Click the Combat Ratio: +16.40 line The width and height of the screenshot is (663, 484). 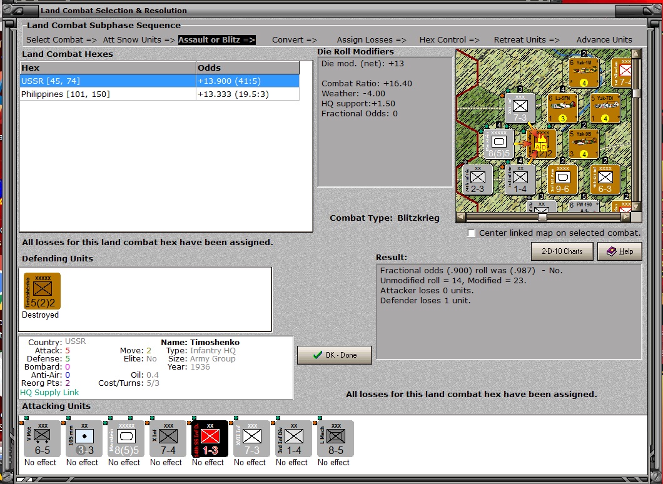click(x=367, y=84)
